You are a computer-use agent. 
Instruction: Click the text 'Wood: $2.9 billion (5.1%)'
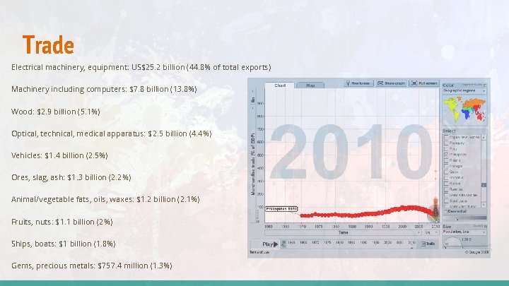(56, 112)
